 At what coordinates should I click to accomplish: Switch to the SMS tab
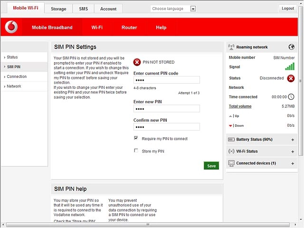click(x=84, y=9)
